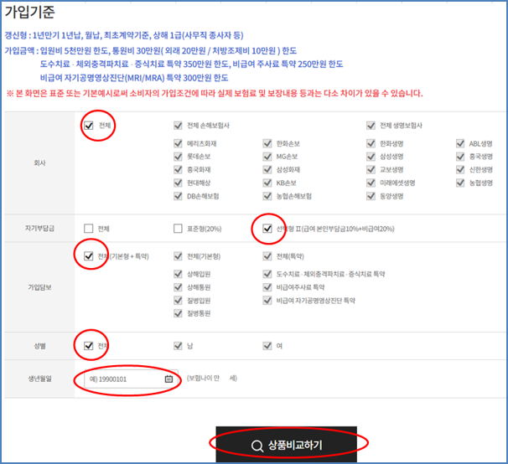Screen dimensions: 508x464
Task: Toggle 전체 손해보험사 checkbox
Action: (x=178, y=126)
